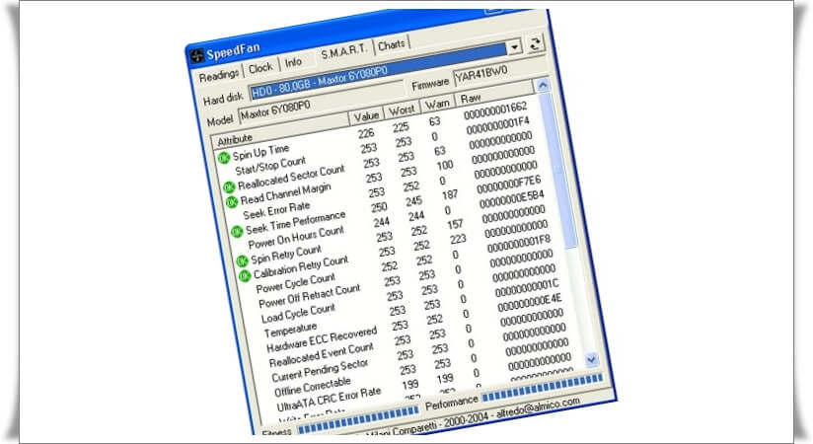Click the Warn column header
The width and height of the screenshot is (813, 444).
[x=437, y=104]
